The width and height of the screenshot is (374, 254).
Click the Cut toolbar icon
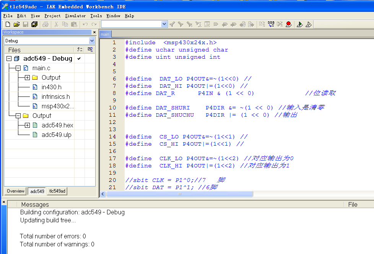[55, 24]
